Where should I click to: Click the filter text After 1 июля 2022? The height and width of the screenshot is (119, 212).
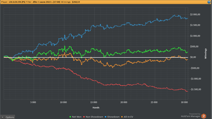coord(46,2)
